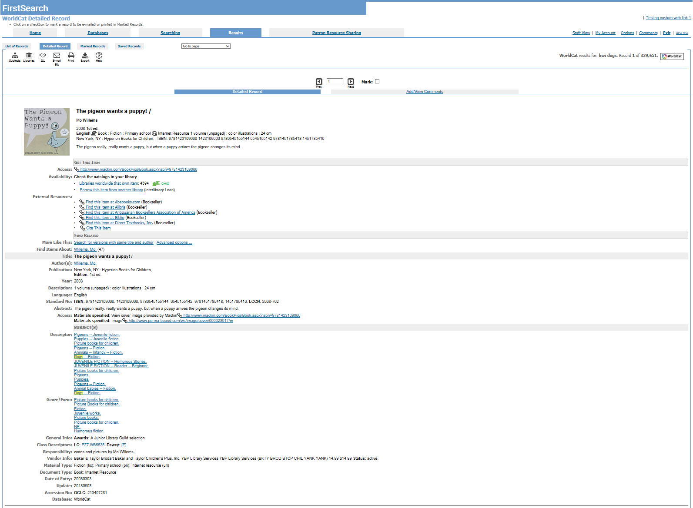Click the Pigeon Wants a Puppy cover thumbnail
Screen dimensions: 693x508
[x=47, y=131]
